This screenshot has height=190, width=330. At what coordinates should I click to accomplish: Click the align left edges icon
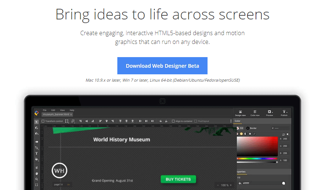coord(100,121)
